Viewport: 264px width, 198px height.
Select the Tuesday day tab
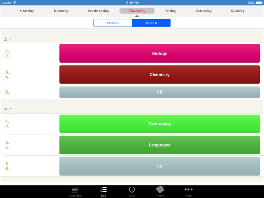(61, 11)
